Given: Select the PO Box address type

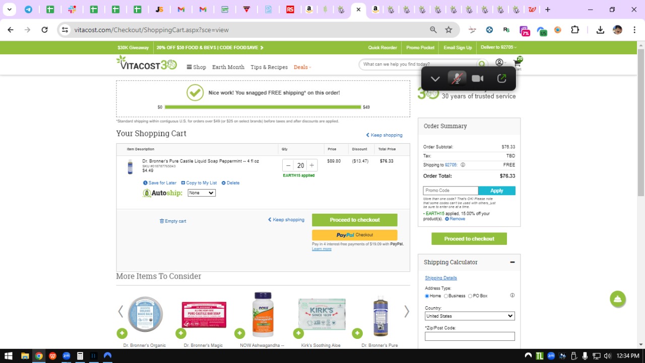Looking at the screenshot, I should coord(470,296).
